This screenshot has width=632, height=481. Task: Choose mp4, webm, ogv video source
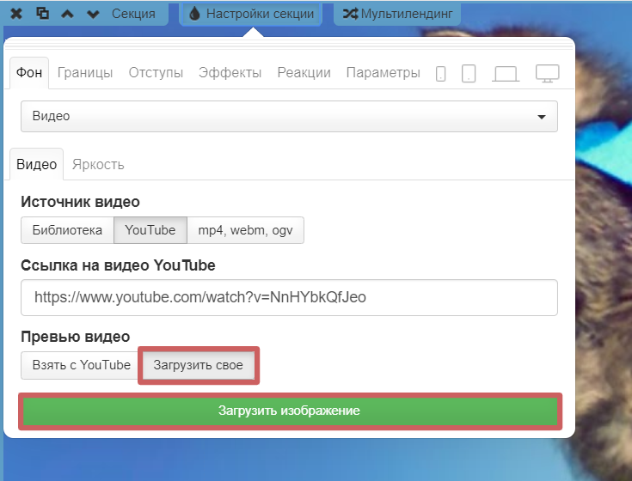pos(245,230)
